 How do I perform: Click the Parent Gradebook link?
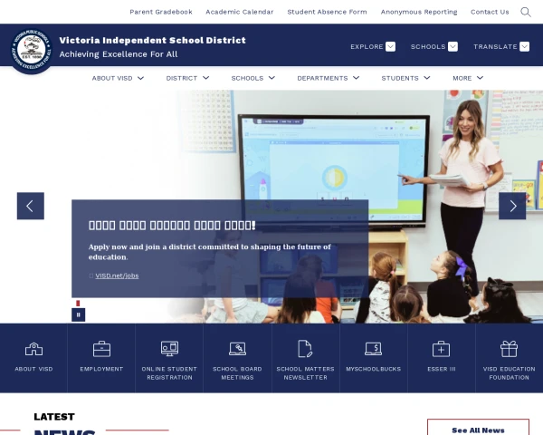coord(161,12)
